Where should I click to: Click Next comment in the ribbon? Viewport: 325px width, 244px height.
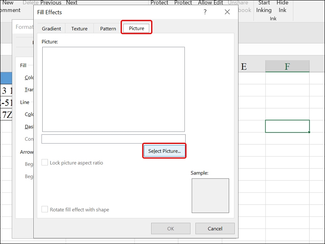click(72, 3)
